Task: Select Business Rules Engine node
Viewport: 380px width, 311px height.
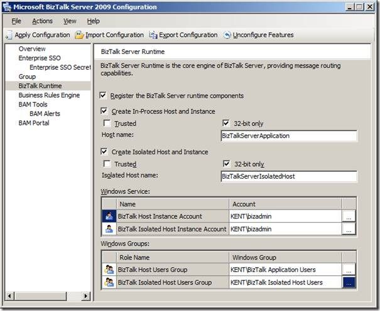Action: pyautogui.click(x=49, y=95)
